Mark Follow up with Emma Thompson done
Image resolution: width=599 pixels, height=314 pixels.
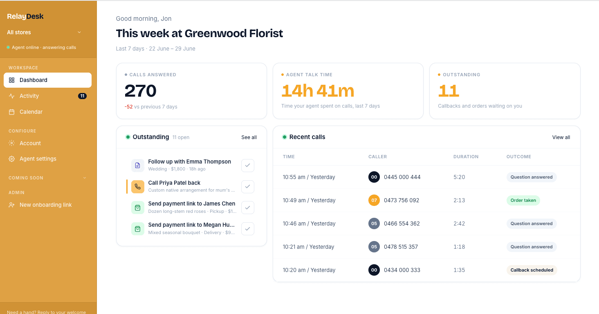click(x=248, y=166)
